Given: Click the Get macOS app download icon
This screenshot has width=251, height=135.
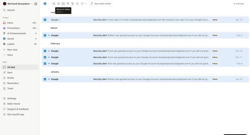Looking at the screenshot, I should 4,114.
